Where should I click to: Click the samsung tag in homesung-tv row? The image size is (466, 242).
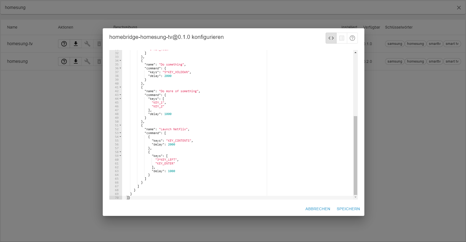[x=395, y=44]
